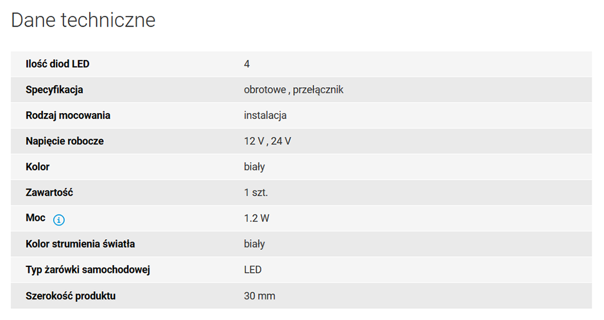Select the "Zawartość" label
The image size is (604, 320).
tap(50, 193)
